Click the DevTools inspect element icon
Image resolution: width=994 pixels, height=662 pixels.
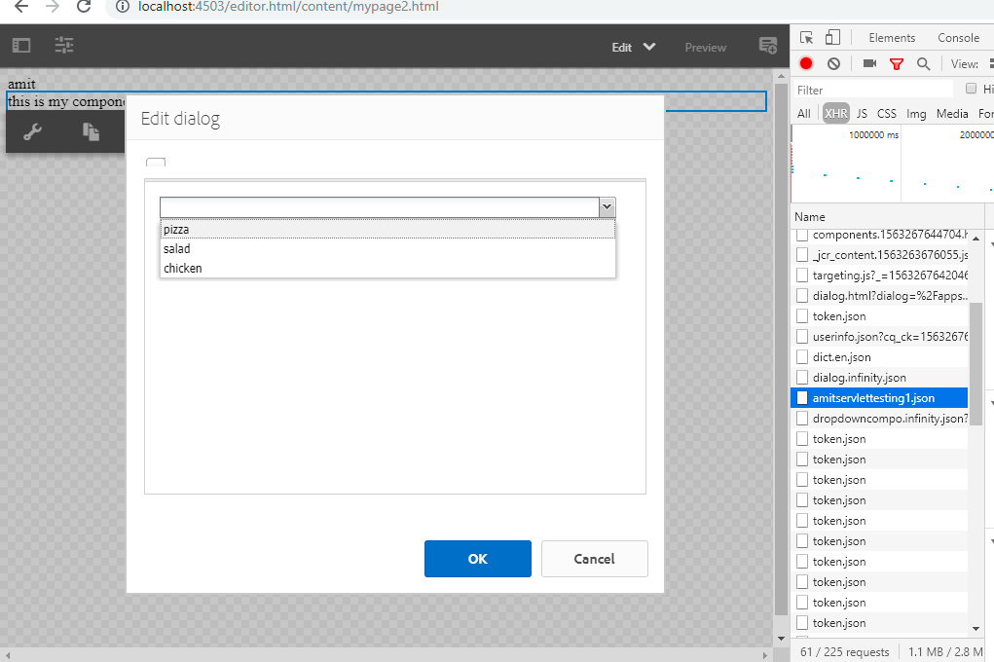click(806, 38)
